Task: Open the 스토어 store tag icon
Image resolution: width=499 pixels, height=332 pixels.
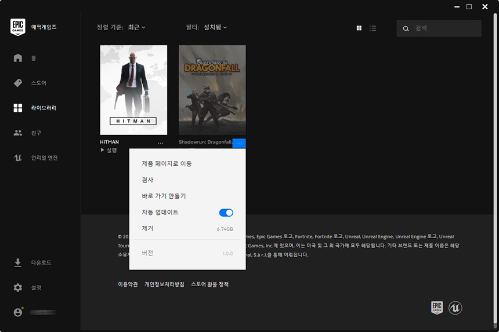Action: click(x=18, y=83)
